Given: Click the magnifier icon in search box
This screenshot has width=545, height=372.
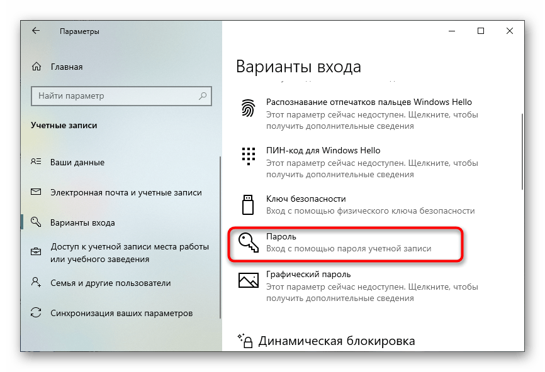Looking at the screenshot, I should tap(203, 96).
